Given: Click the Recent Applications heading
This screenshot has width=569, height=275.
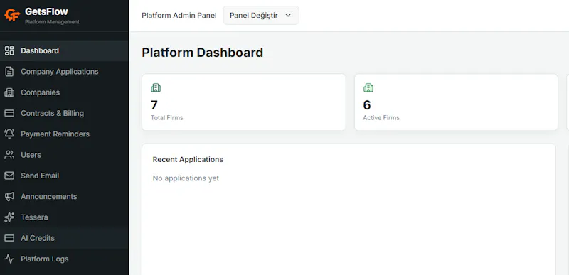Looking at the screenshot, I should pos(188,159).
